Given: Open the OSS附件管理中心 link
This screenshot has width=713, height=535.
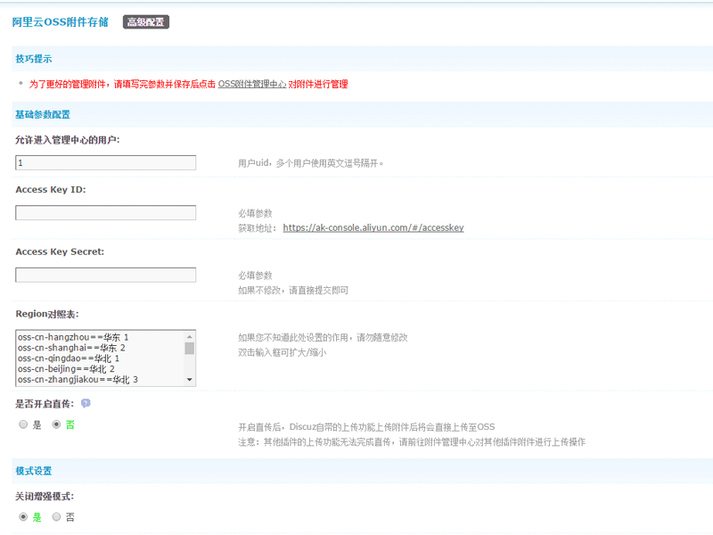Looking at the screenshot, I should (252, 84).
